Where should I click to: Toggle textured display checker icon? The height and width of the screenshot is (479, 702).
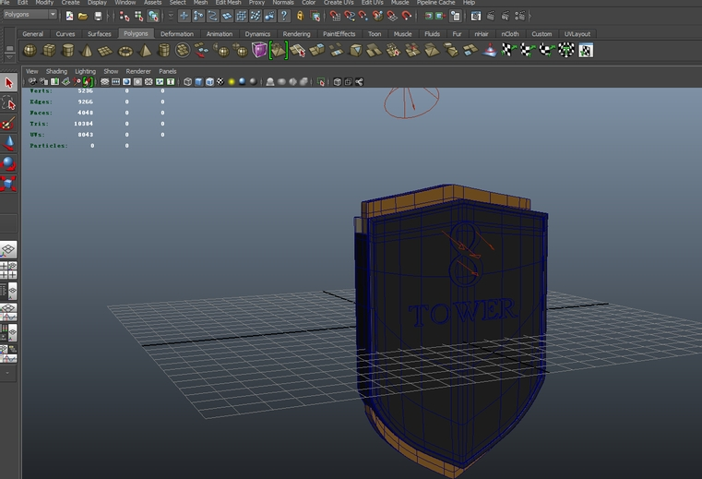[x=220, y=81]
